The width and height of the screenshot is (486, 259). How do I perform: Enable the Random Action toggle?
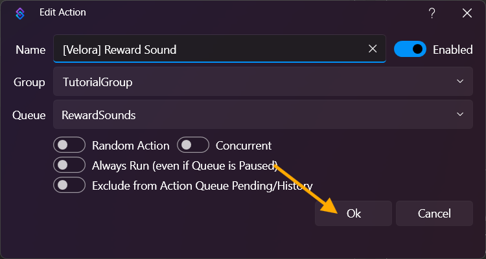click(70, 145)
